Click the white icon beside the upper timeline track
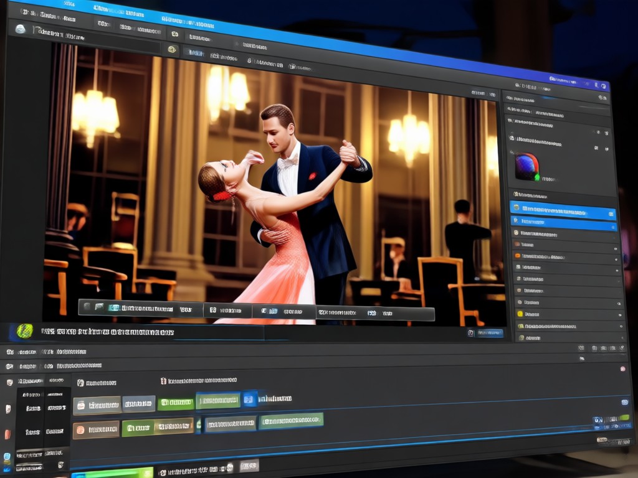The height and width of the screenshot is (478, 638). [x=7, y=409]
